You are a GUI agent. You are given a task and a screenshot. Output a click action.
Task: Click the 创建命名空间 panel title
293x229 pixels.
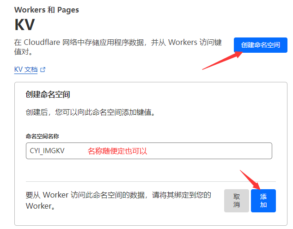tap(48, 94)
